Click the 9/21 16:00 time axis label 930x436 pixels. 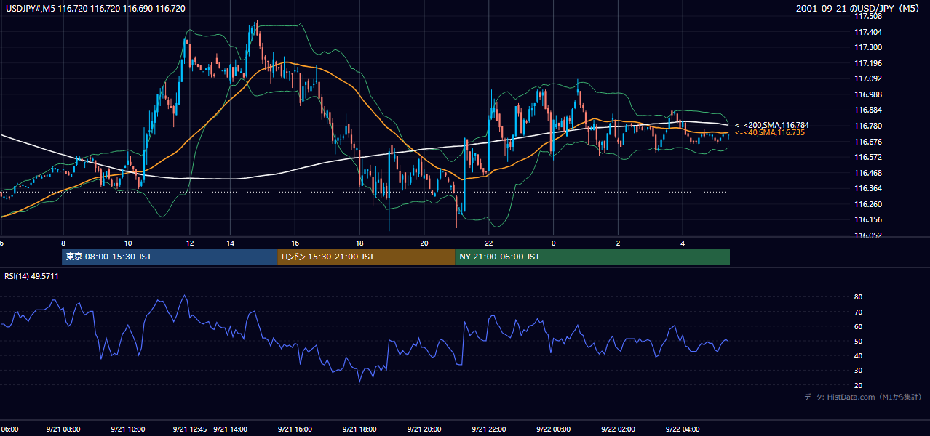295,429
